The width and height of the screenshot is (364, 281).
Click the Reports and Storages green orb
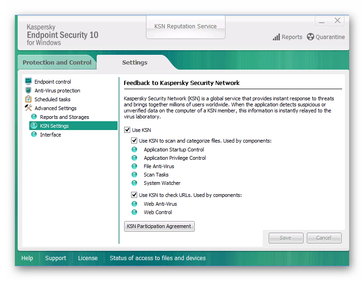[34, 117]
